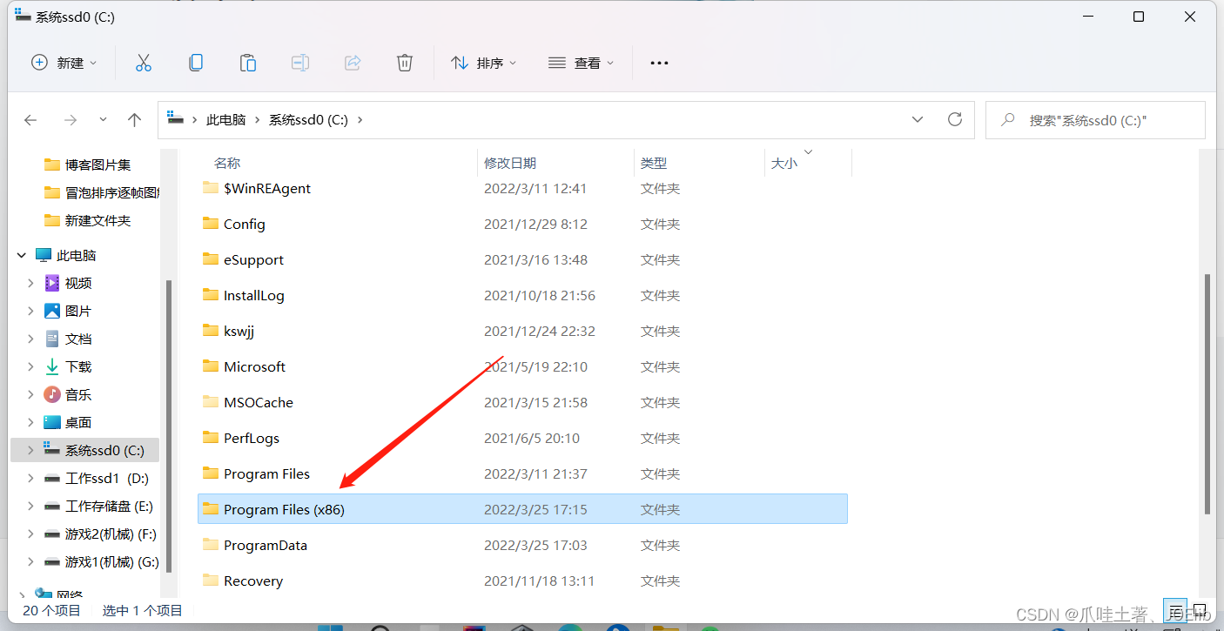Select 工作存储盘 (E:) in sidebar

tap(110, 506)
